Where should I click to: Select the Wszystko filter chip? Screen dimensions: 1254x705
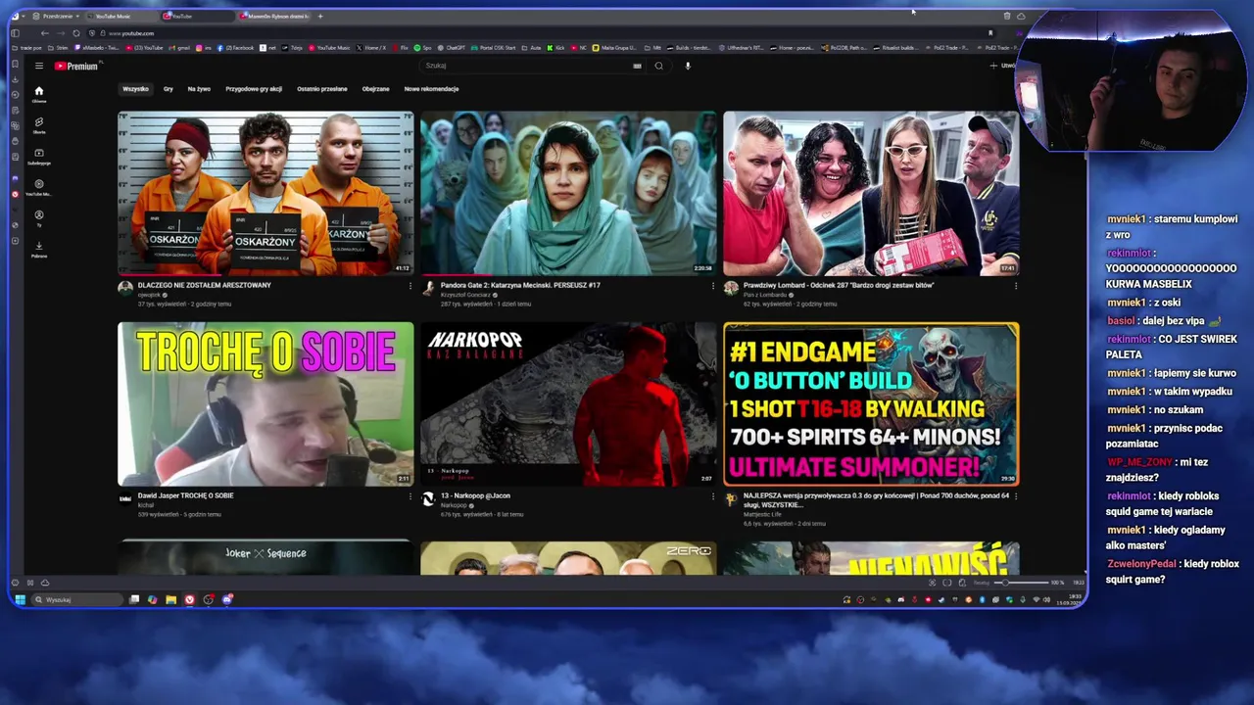coord(135,89)
